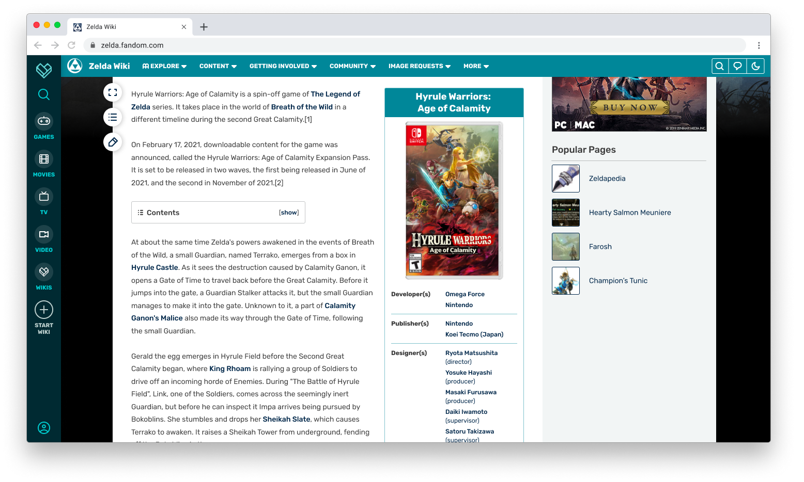Open the Hyrule Castle link
Screen dimensions: 804x482
[154, 267]
